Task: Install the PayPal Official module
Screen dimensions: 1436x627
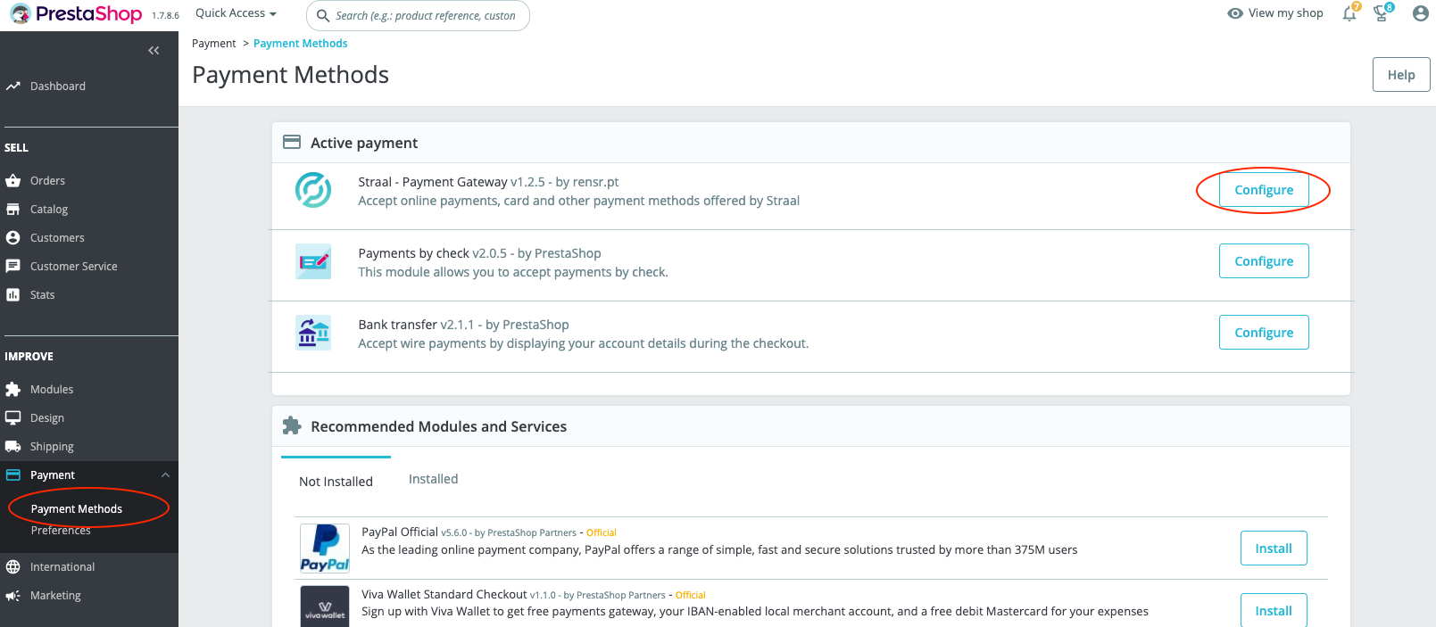Action: (1274, 549)
